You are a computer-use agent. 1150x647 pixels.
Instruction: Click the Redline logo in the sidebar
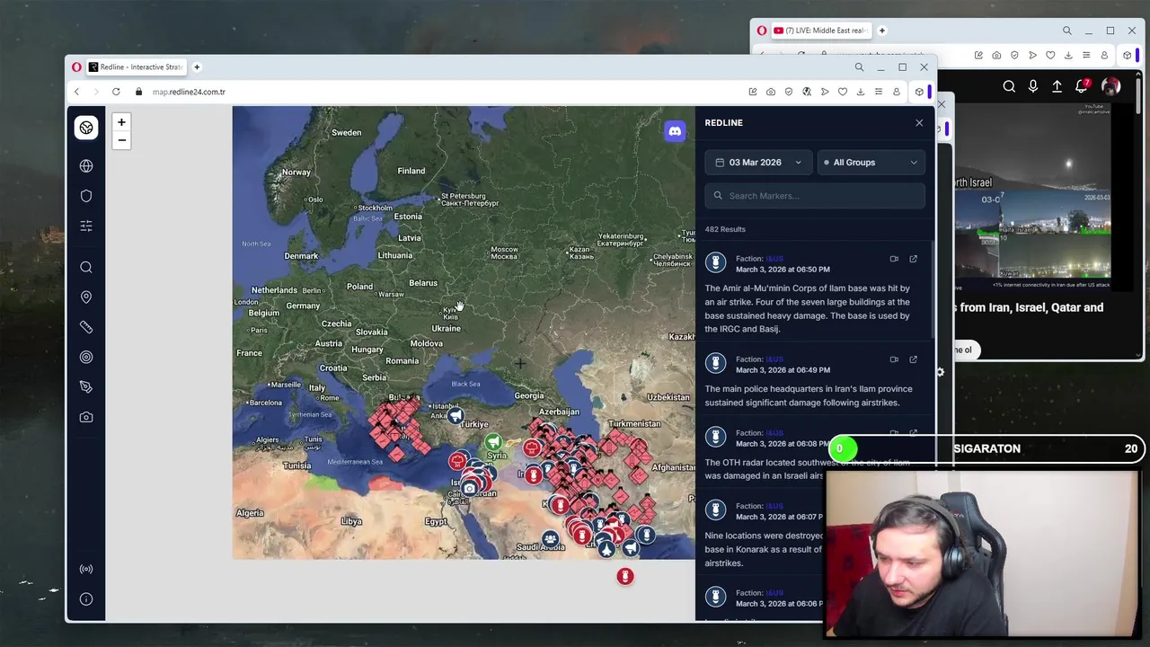(86, 128)
